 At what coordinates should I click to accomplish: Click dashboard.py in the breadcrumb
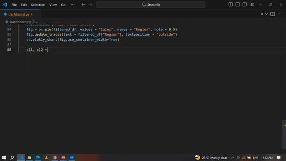(x=21, y=22)
